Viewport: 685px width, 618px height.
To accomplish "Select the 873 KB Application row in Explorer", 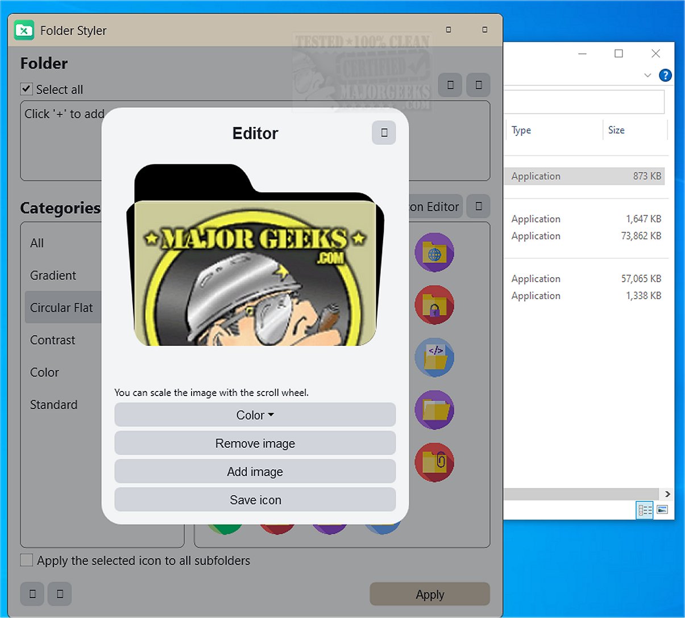I will click(584, 176).
